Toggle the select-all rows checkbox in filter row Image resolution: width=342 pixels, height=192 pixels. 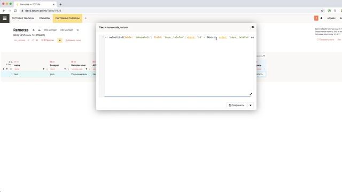tap(11, 69)
